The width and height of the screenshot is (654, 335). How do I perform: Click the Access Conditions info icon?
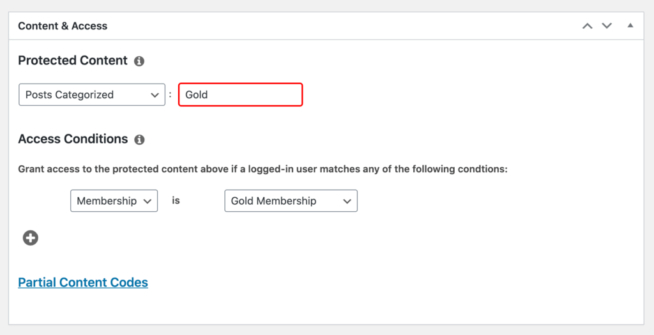[139, 139]
